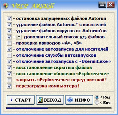
Task: Click the exit door icon on ВЫХОД
Action: coord(40,100)
